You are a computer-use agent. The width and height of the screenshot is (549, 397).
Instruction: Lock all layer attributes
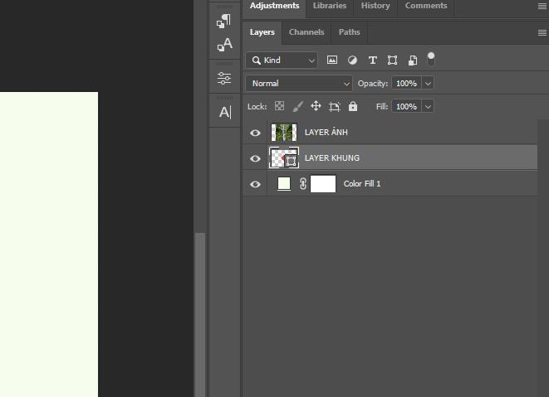click(x=353, y=106)
